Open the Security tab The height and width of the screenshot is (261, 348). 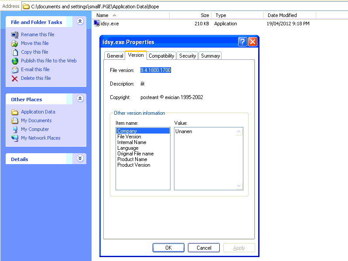188,56
